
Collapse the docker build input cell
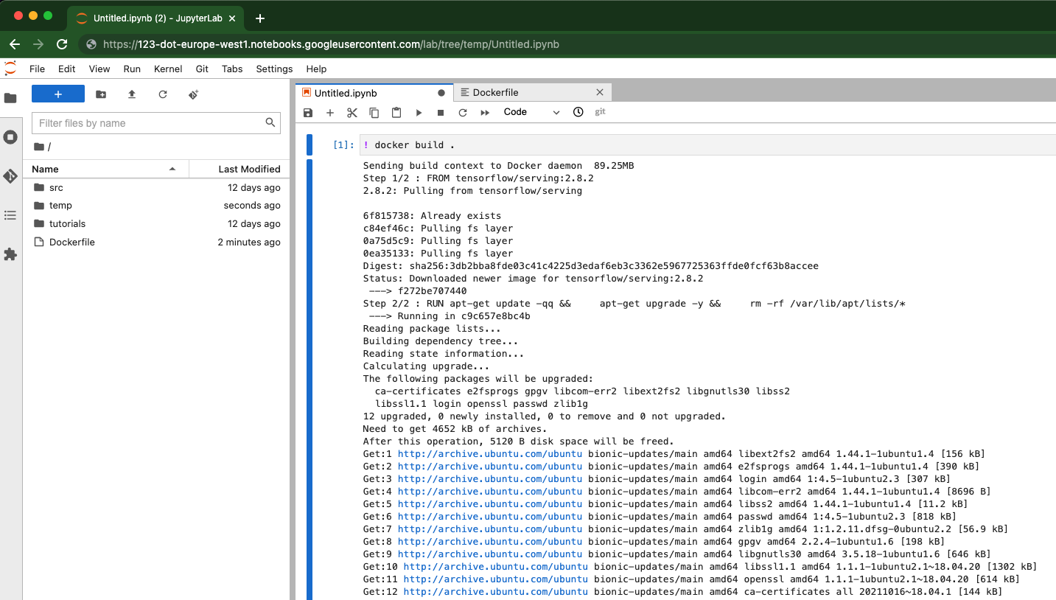click(x=310, y=144)
